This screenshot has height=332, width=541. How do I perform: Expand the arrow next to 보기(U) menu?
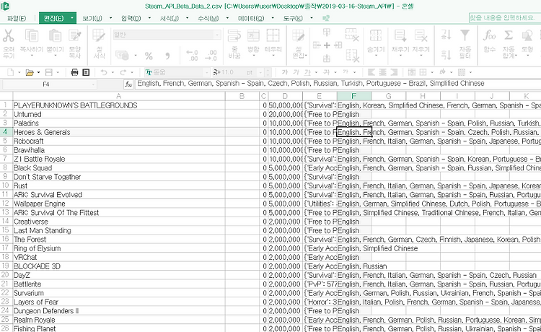tap(111, 18)
